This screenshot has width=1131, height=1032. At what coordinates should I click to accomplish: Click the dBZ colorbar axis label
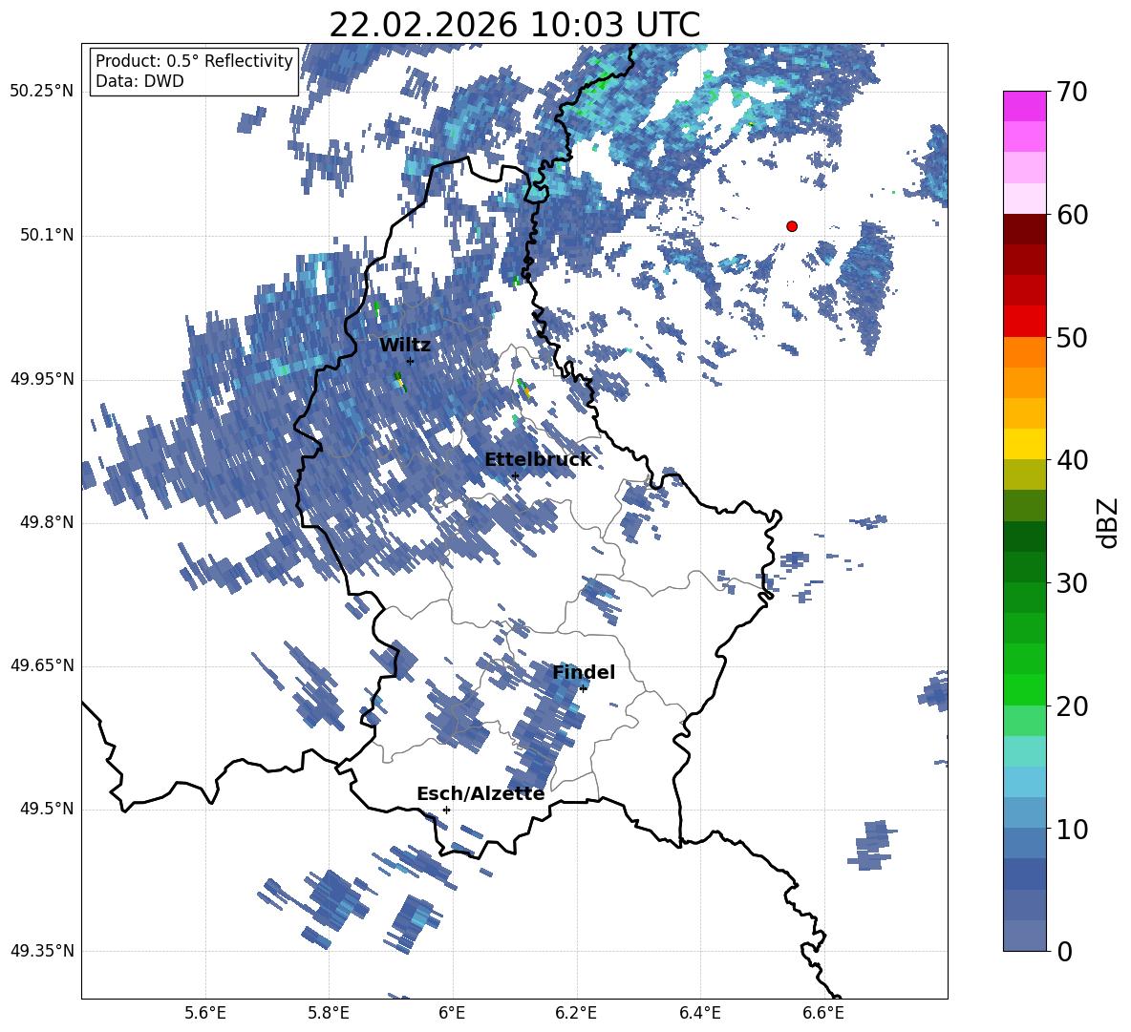1109,522
